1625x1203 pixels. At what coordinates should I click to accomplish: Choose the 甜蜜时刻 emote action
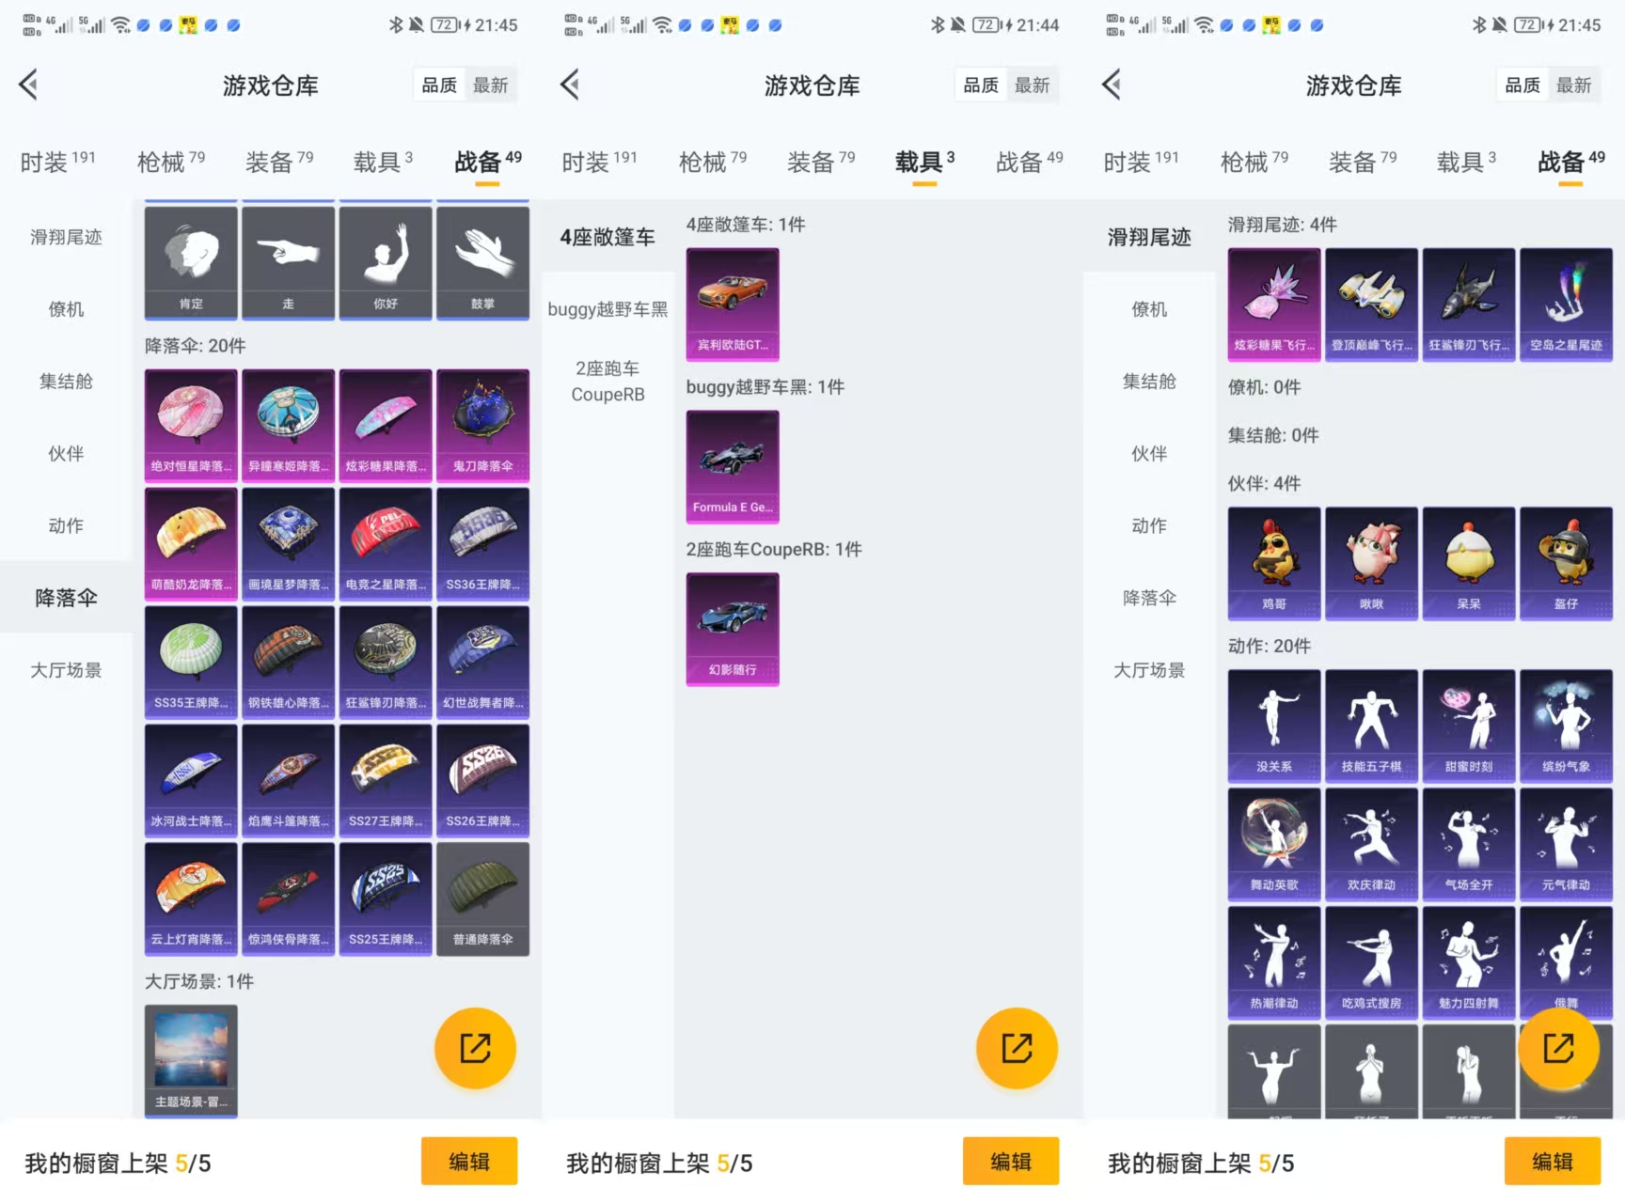(x=1469, y=725)
